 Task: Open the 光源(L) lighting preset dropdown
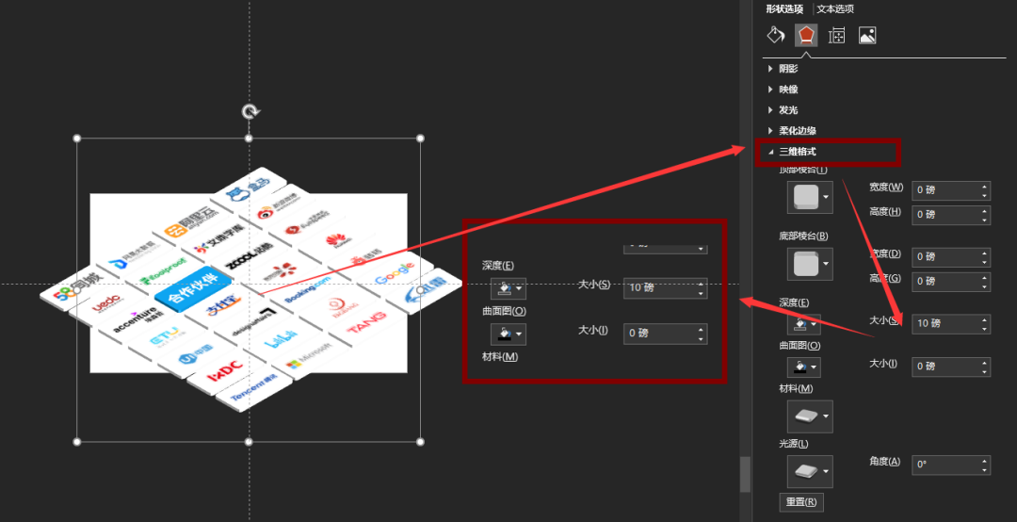[x=810, y=471]
